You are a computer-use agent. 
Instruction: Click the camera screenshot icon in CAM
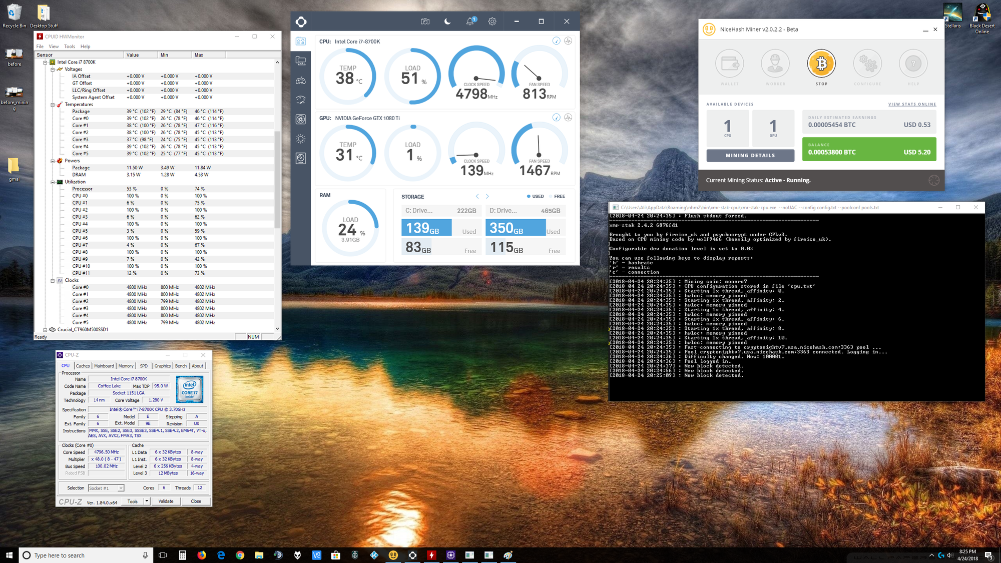tap(425, 22)
